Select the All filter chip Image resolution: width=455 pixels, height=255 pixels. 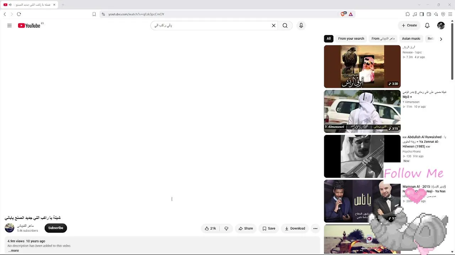click(328, 39)
